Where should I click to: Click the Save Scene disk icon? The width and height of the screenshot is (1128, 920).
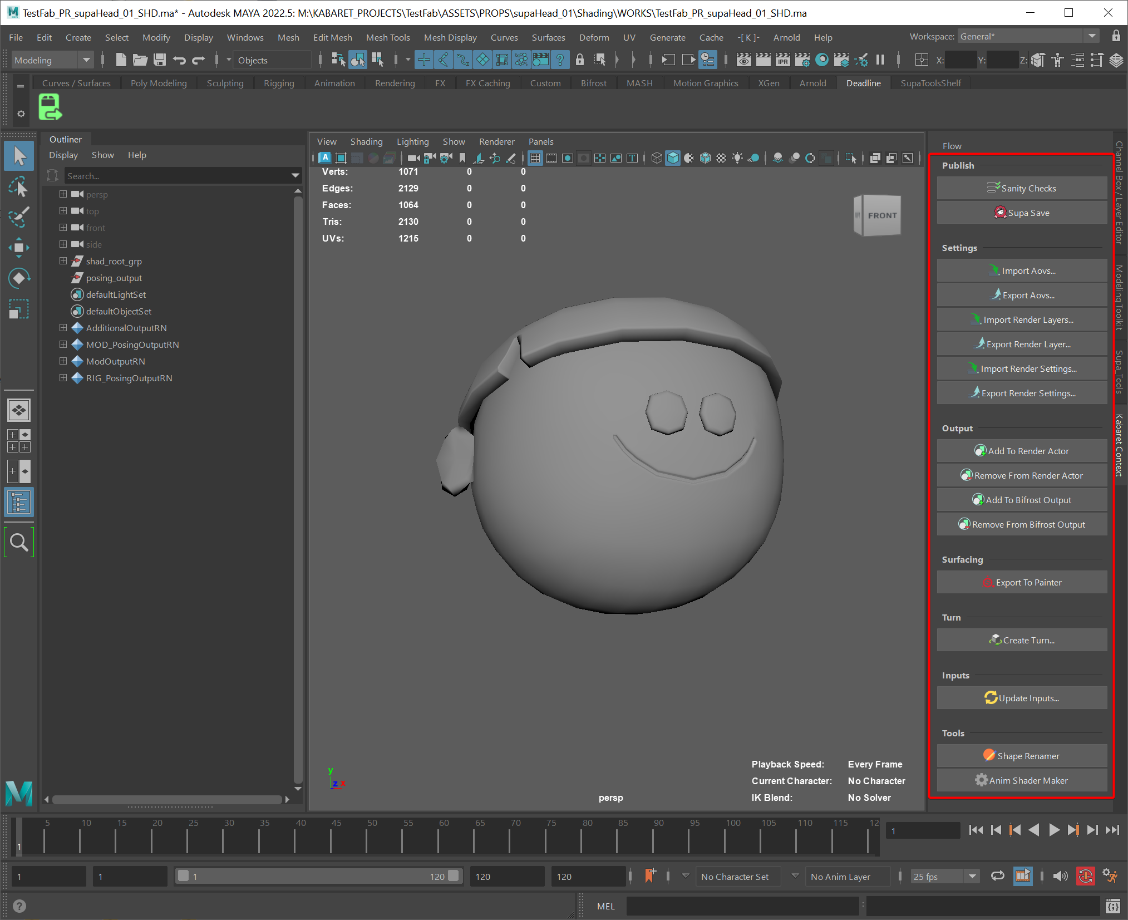(160, 60)
